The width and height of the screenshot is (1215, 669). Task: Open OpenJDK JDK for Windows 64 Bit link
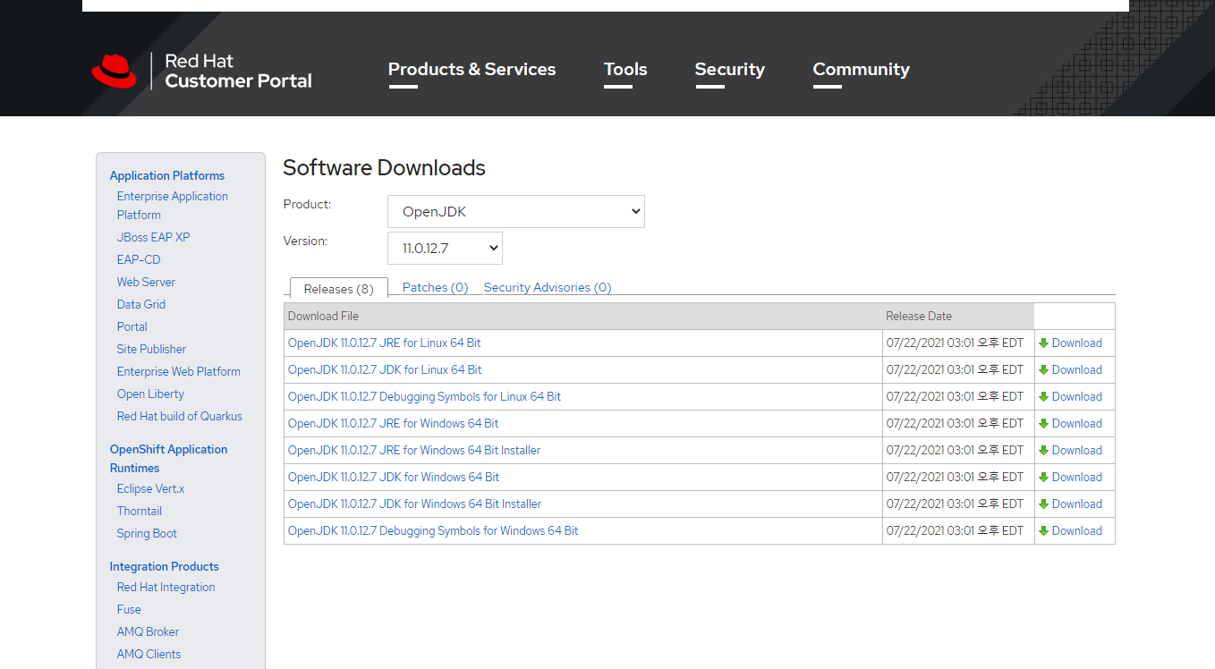(x=394, y=478)
